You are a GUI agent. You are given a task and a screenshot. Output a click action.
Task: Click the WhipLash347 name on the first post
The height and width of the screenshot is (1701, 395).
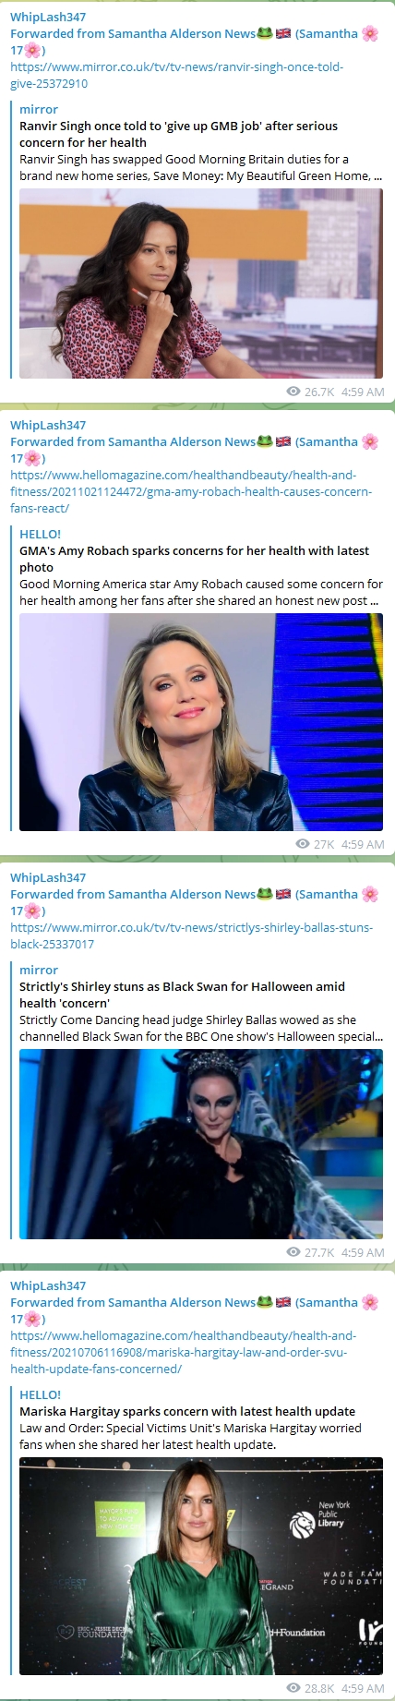pyautogui.click(x=48, y=17)
